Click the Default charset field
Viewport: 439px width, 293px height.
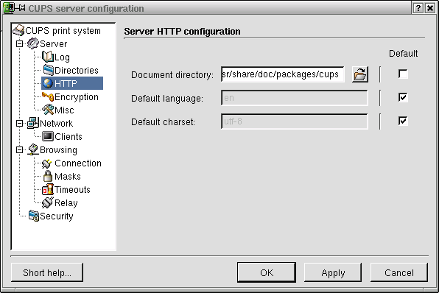click(x=294, y=121)
